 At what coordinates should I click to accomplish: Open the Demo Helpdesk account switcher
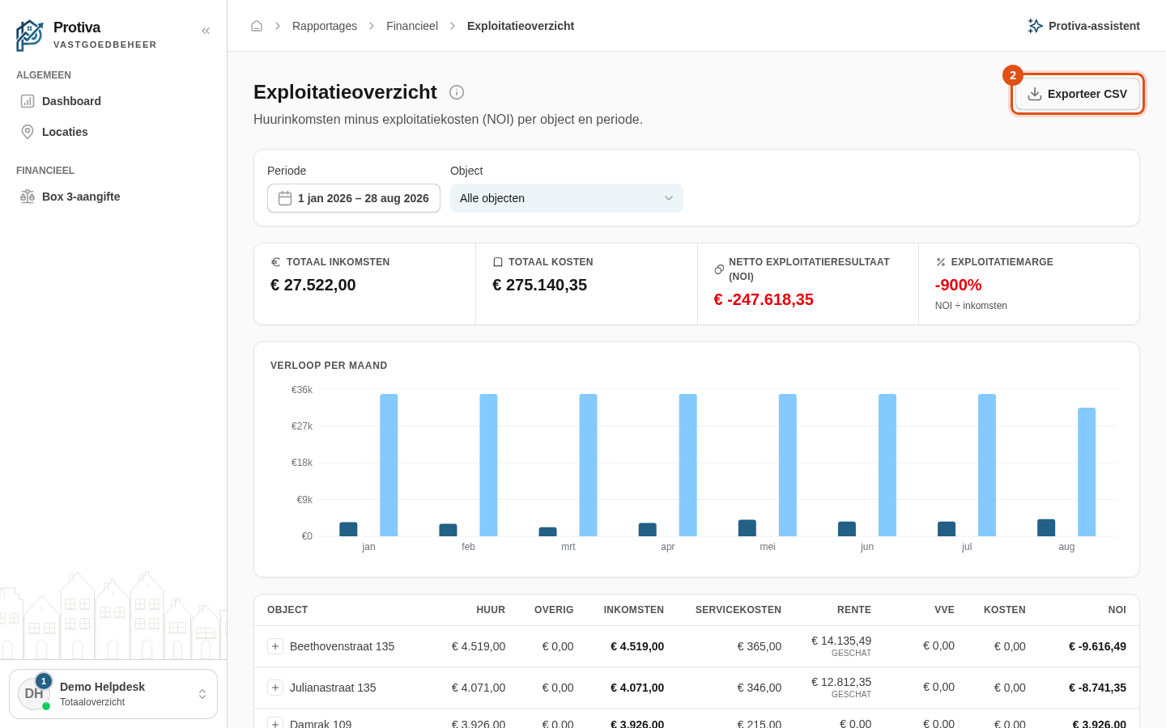[113, 694]
